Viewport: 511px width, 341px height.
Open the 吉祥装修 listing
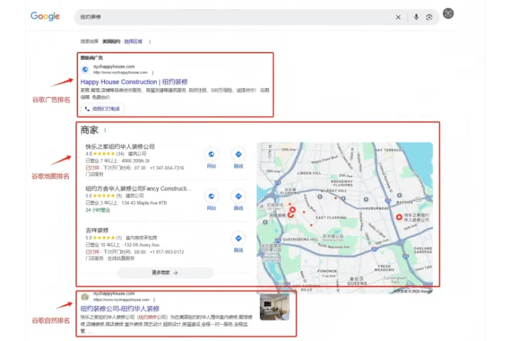[97, 230]
